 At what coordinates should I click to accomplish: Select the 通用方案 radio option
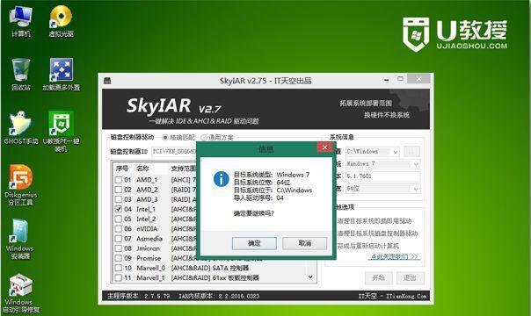204,138
